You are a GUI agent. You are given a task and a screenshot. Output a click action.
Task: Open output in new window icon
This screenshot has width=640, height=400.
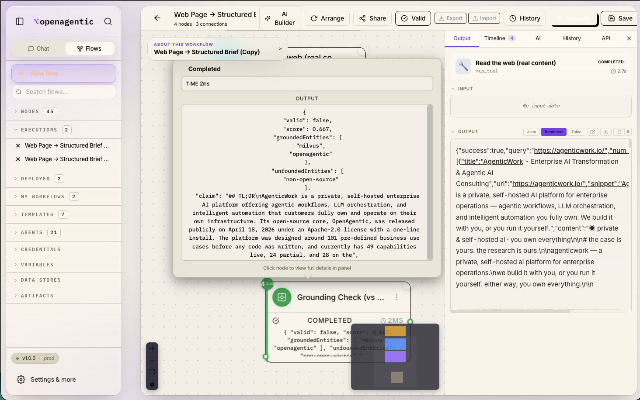tap(593, 132)
